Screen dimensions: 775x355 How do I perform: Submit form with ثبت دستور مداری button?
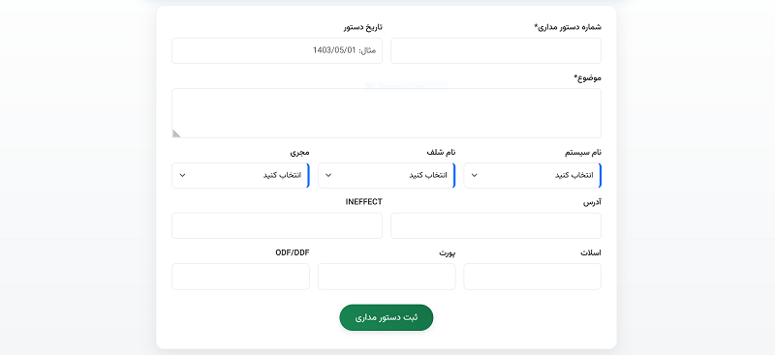[387, 317]
